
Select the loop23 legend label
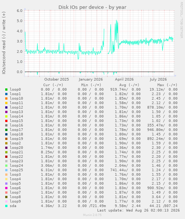(x=16, y=161)
